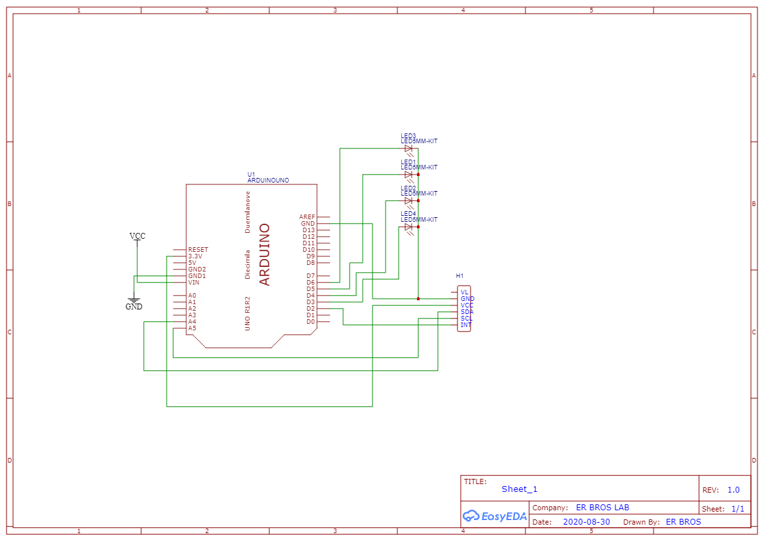This screenshot has width=764, height=541.
Task: Click the REV 1.0 value
Action: coord(734,489)
